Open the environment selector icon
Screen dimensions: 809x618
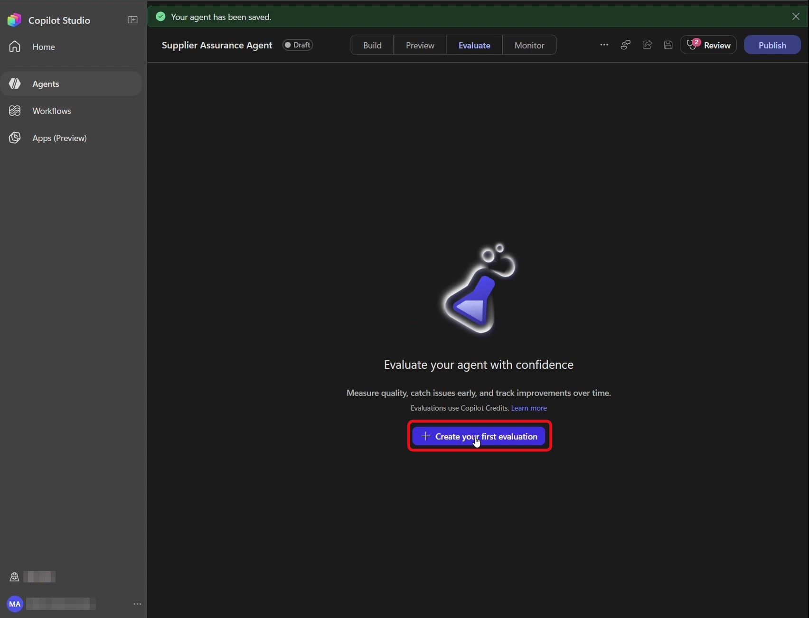point(14,577)
